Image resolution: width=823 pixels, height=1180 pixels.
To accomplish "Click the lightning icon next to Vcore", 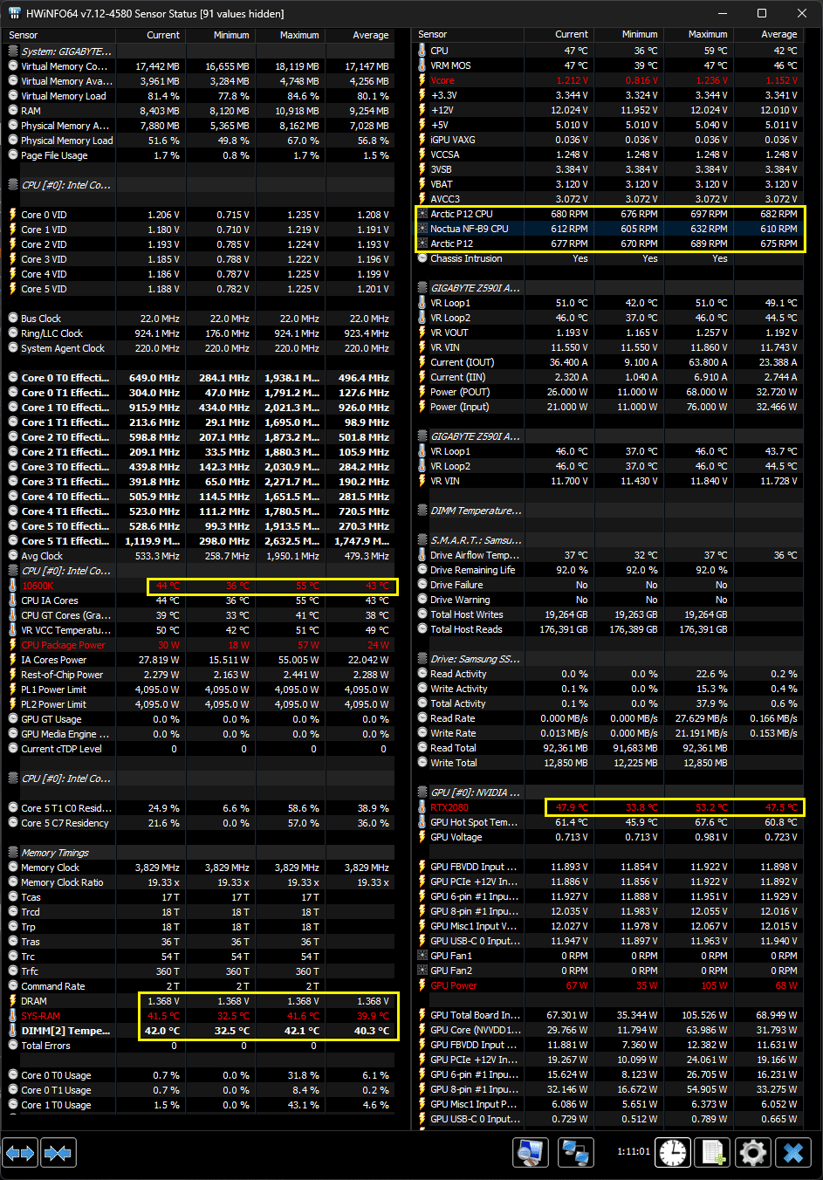I will tap(422, 80).
